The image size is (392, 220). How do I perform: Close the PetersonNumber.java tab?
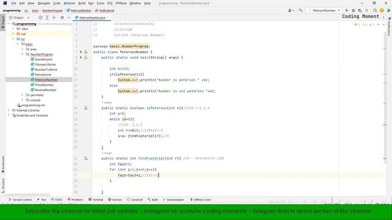click(108, 18)
